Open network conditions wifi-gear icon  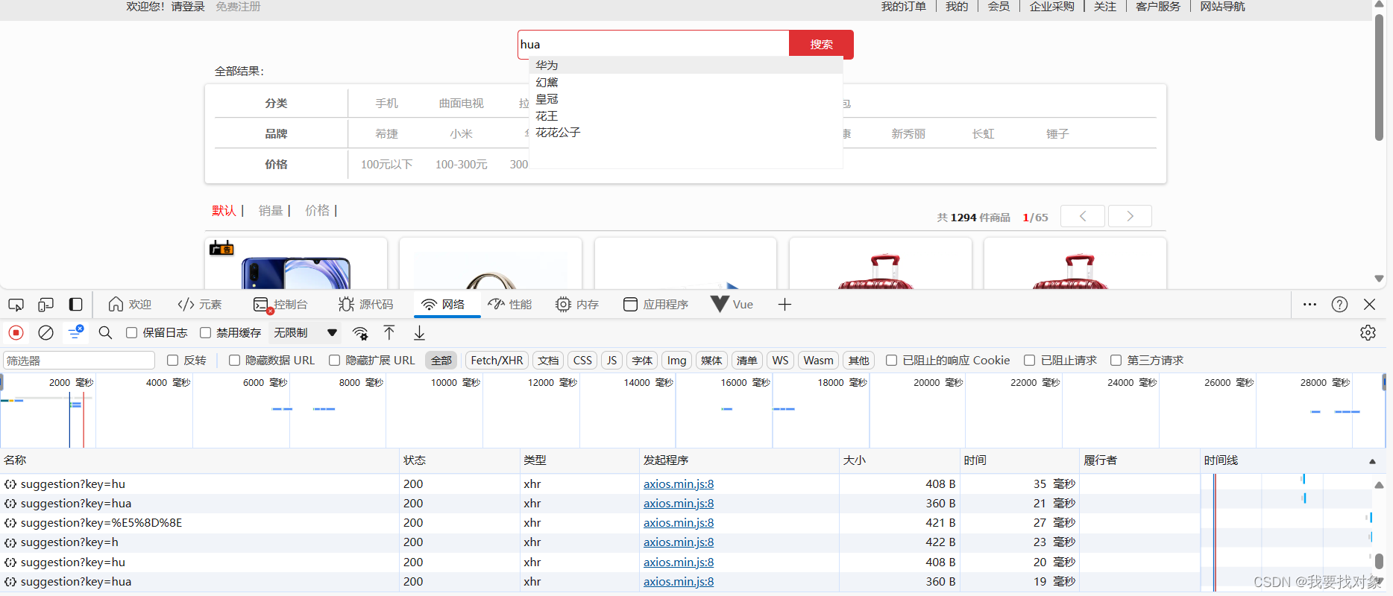click(360, 333)
